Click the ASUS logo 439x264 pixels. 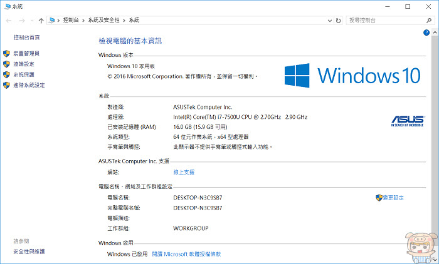pos(408,121)
